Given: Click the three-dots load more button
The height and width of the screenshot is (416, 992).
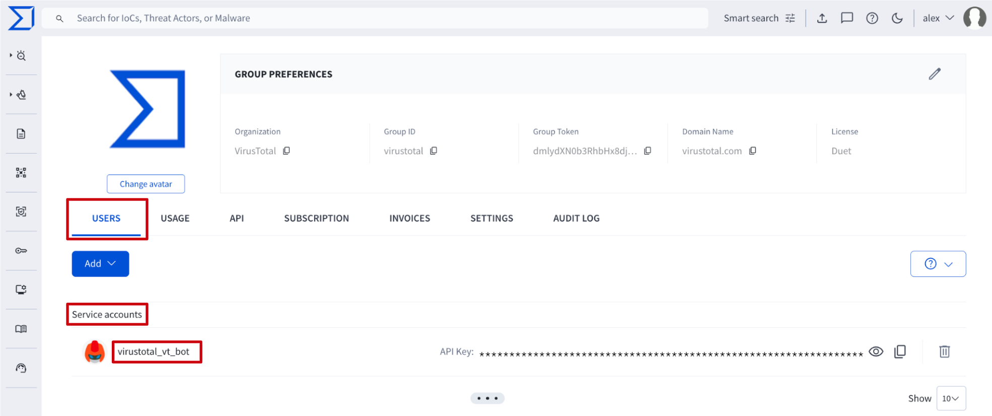Looking at the screenshot, I should click(487, 398).
